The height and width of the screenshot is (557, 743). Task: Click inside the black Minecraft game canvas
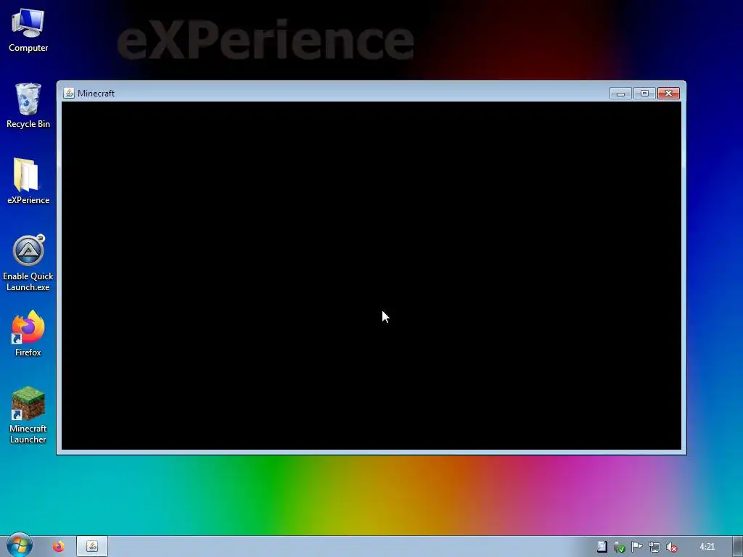click(371, 276)
